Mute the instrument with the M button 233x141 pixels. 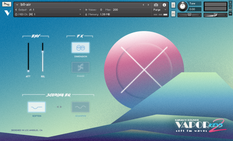pos(173,14)
